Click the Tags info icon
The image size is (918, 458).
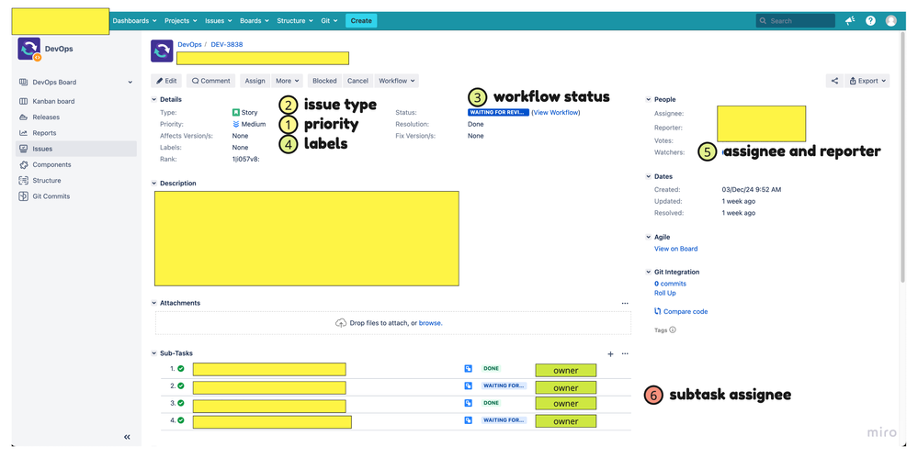[x=672, y=330]
